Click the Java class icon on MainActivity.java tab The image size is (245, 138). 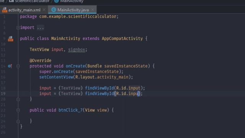click(x=54, y=10)
